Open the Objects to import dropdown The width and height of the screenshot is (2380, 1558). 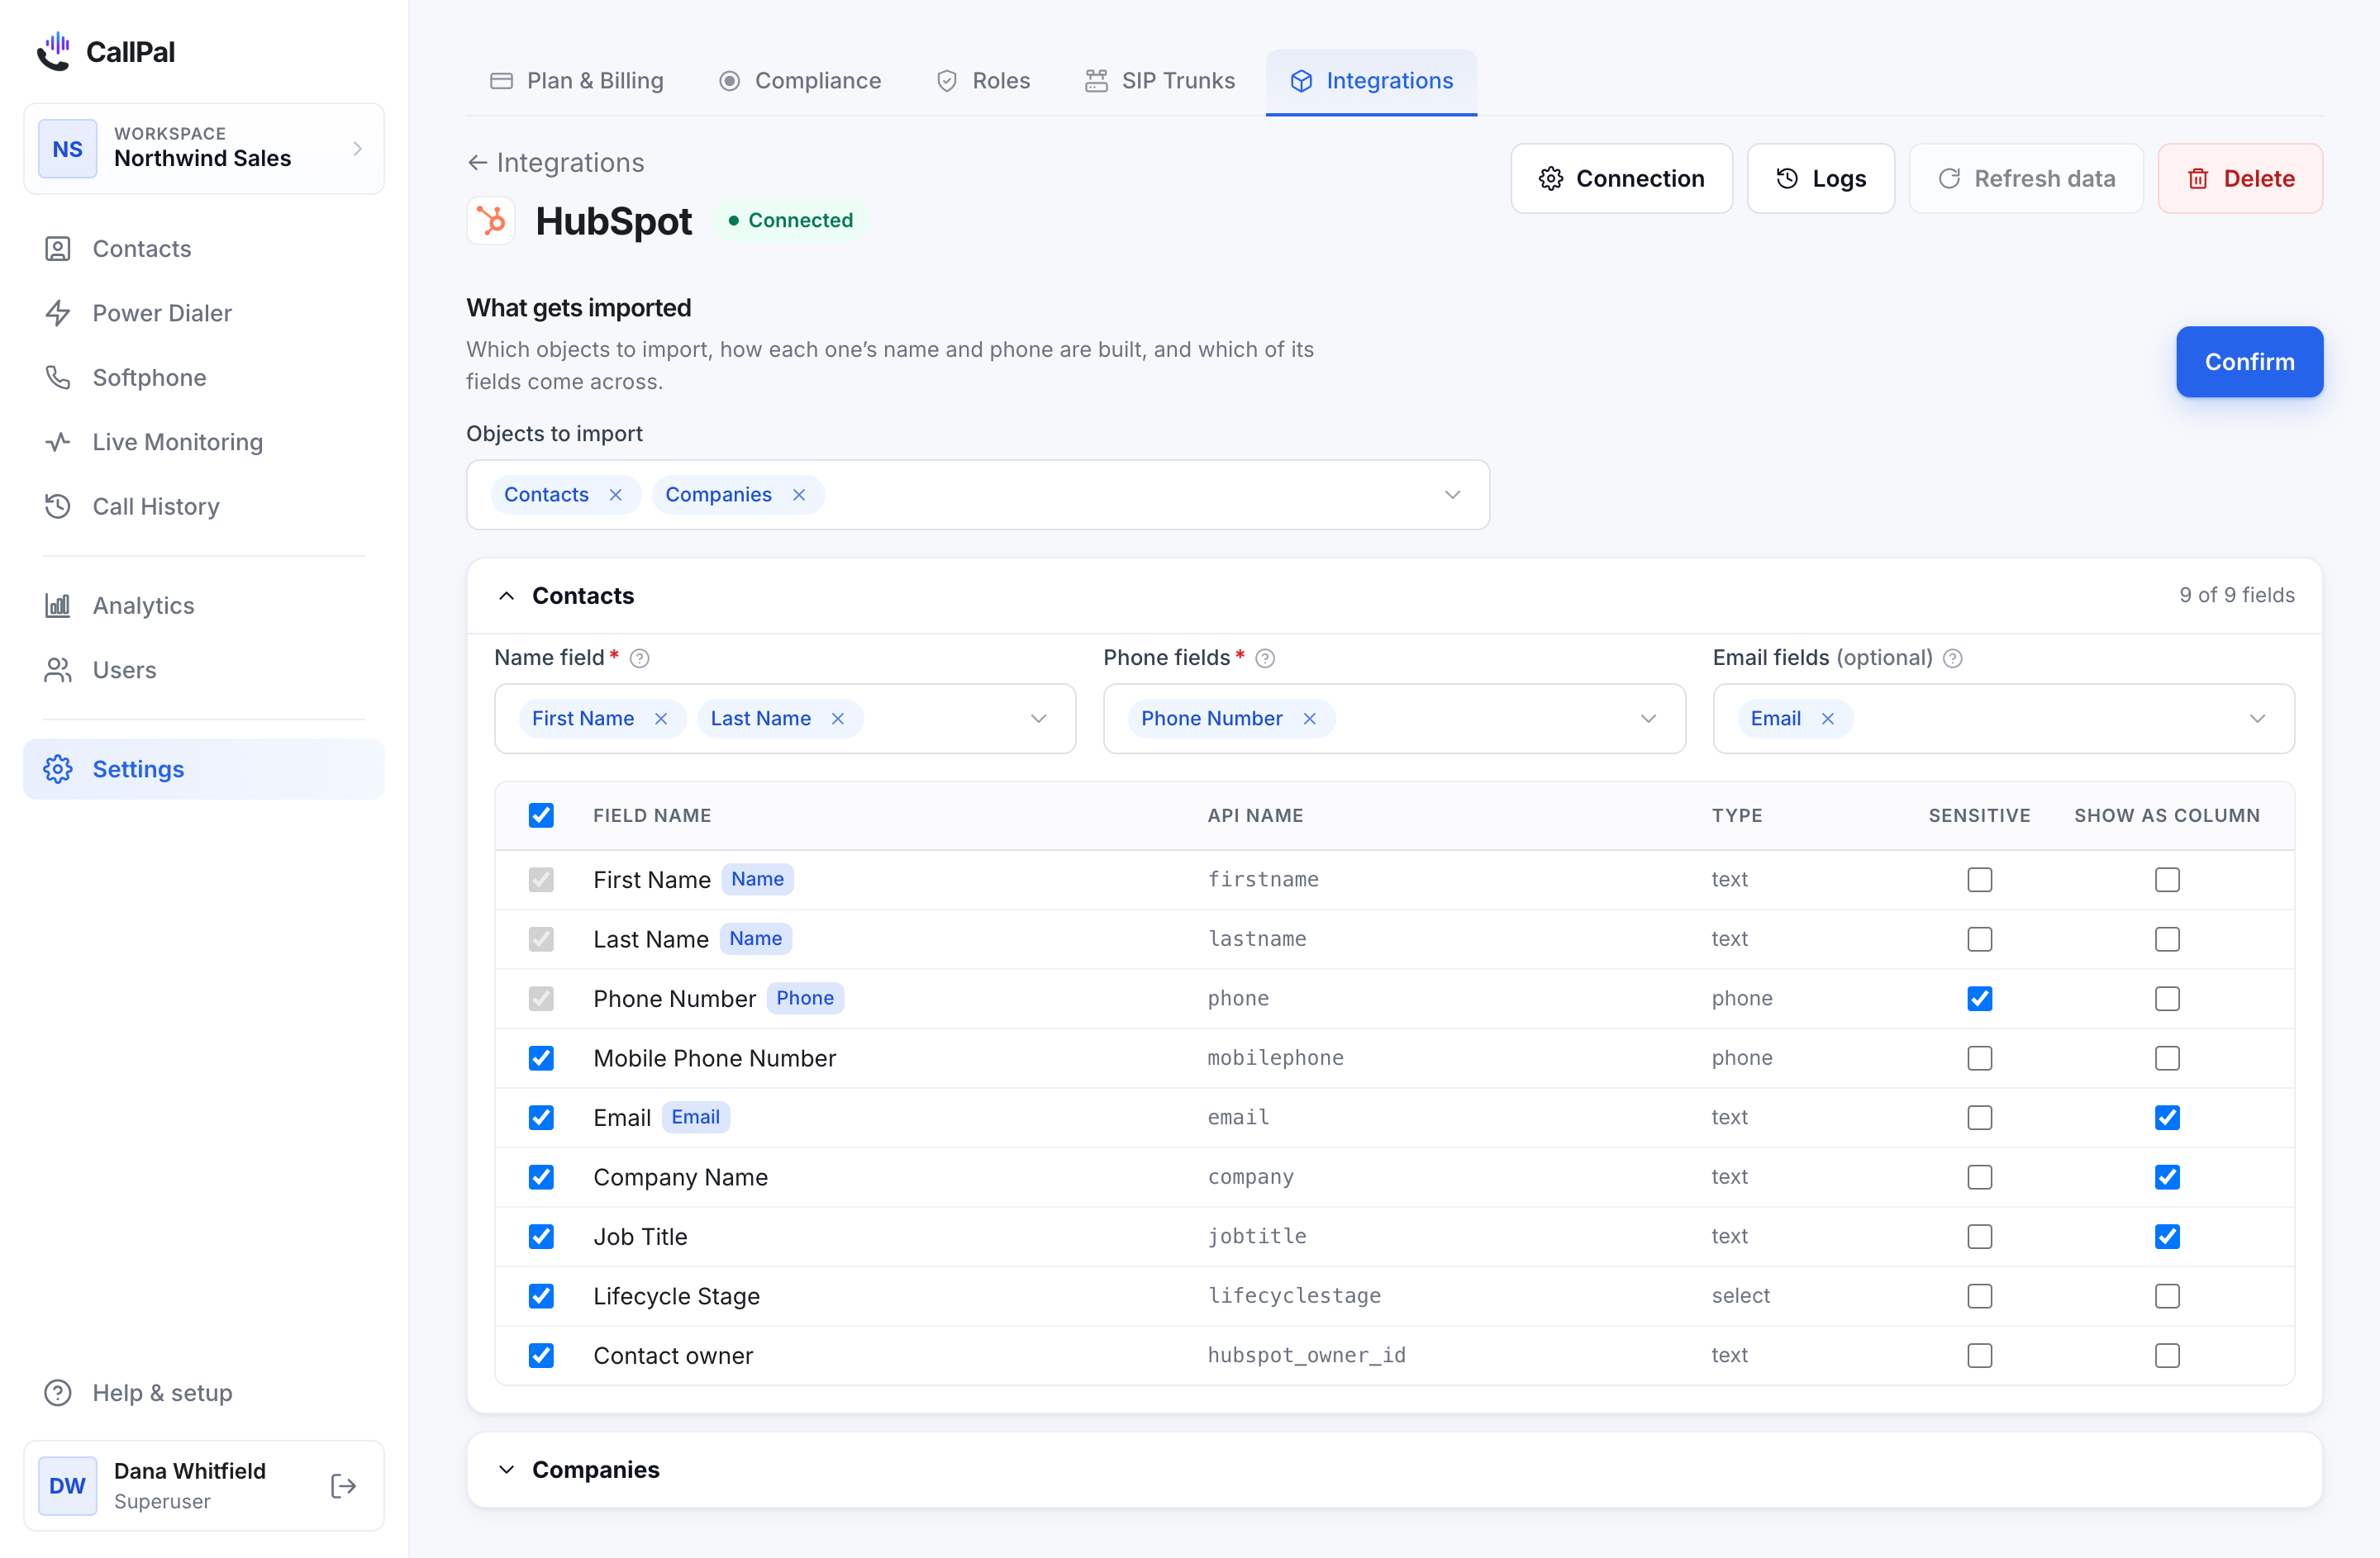978,495
